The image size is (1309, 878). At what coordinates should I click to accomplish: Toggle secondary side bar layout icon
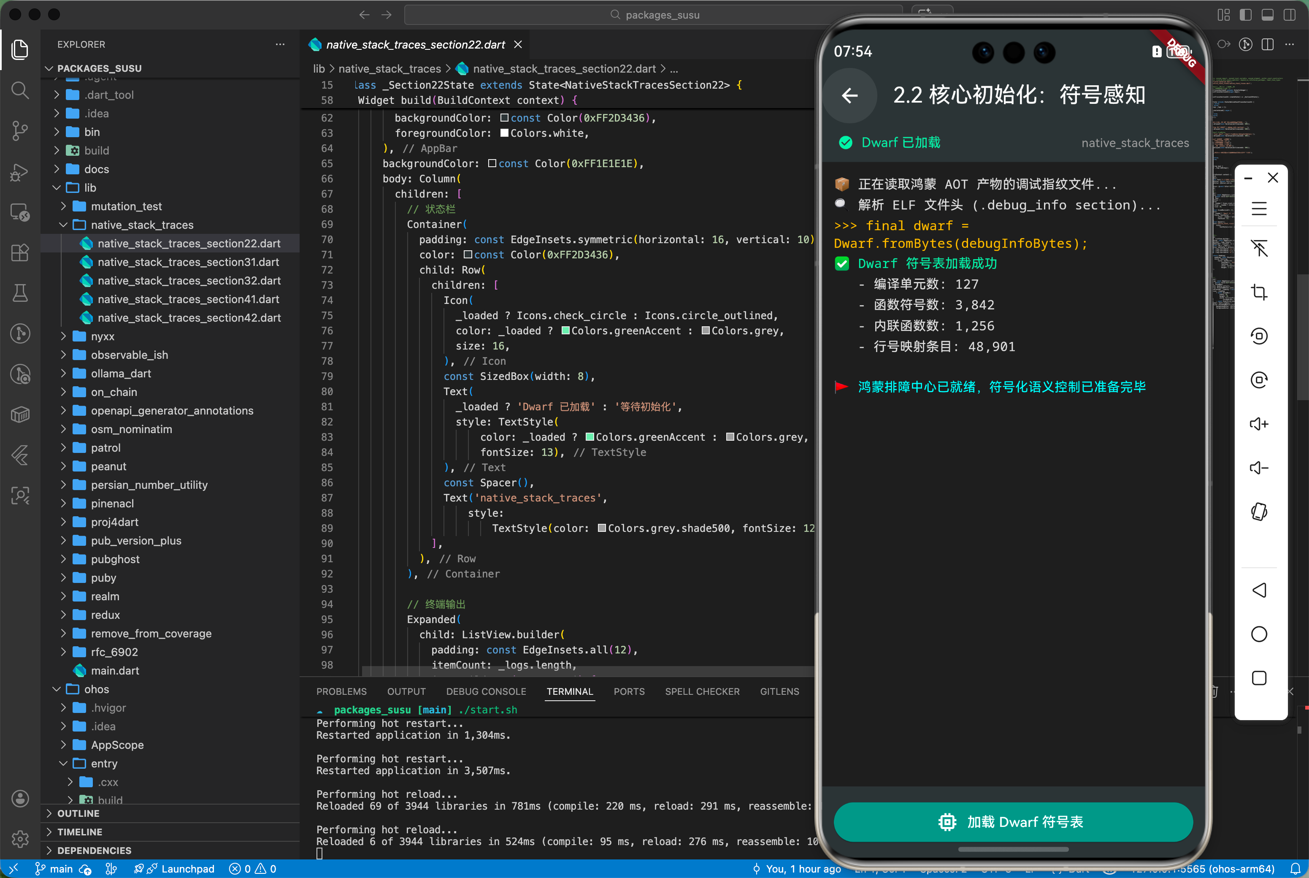coord(1290,14)
